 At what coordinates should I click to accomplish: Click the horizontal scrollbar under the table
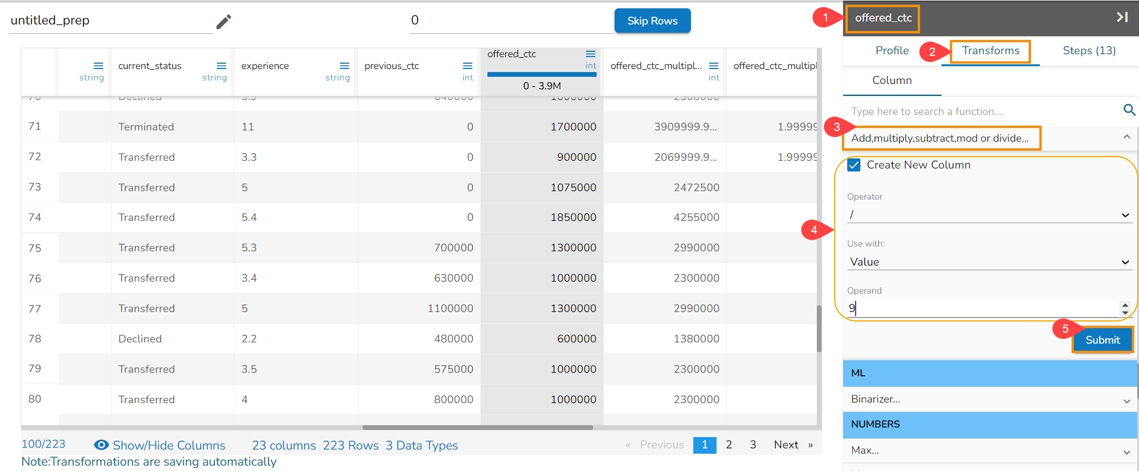[x=477, y=427]
